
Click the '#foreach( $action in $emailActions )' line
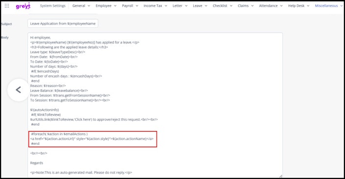click(x=59, y=134)
